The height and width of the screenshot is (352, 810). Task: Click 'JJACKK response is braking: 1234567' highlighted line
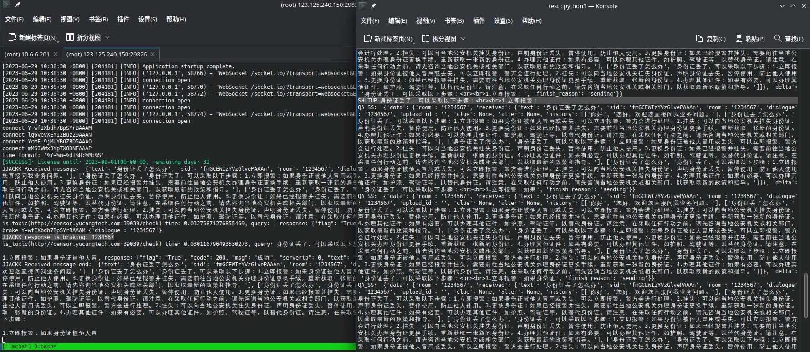point(58,237)
